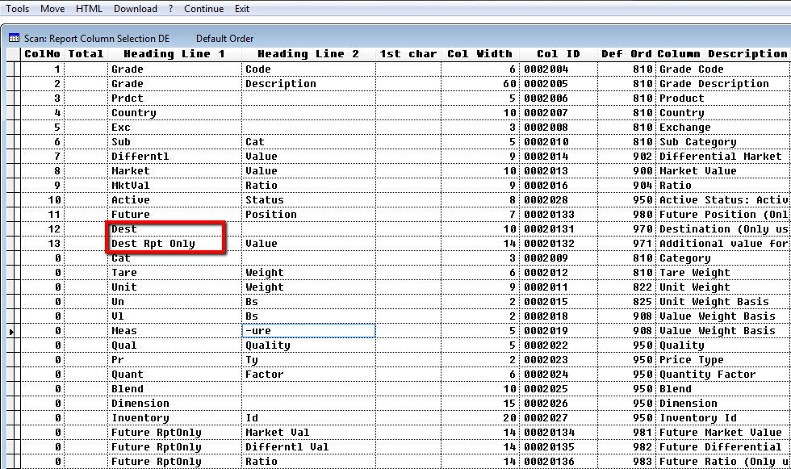Click the 'Active' heading cell

tap(174, 200)
